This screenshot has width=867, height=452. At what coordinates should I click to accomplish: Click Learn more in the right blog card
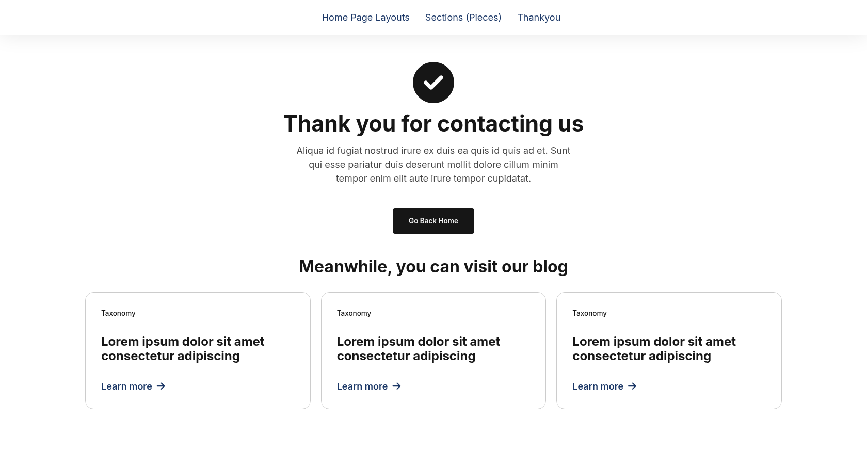tap(598, 386)
